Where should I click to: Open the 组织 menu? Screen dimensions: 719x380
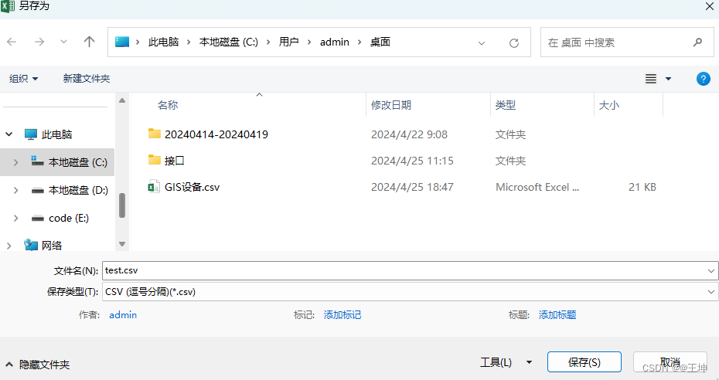pos(23,79)
